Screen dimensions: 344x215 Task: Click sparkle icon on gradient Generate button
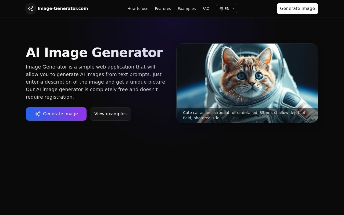pyautogui.click(x=38, y=114)
